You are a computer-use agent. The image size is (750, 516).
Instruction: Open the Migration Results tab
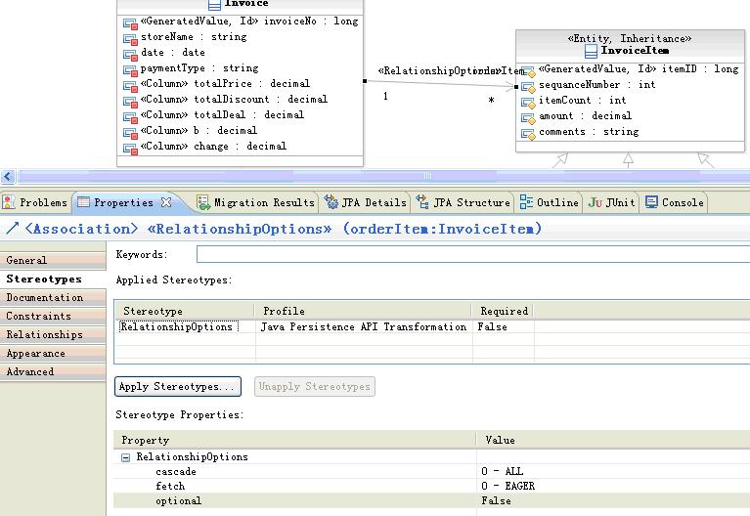pyautogui.click(x=256, y=202)
